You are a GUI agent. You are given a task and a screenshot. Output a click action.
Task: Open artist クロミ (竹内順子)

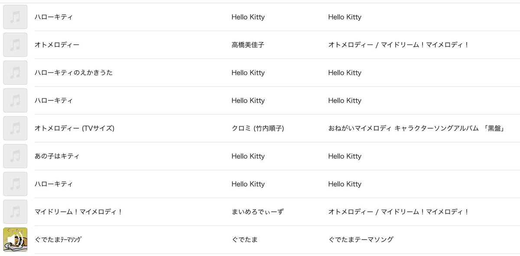click(x=258, y=128)
